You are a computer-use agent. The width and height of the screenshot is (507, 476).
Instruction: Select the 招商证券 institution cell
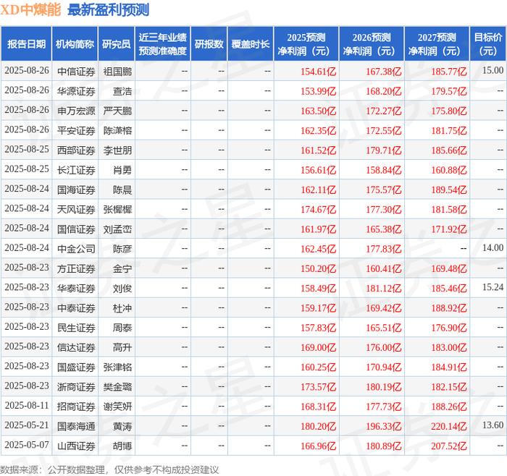click(76, 407)
